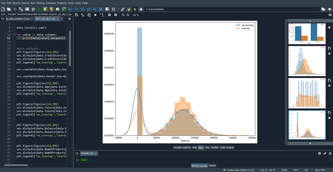
Task: Continue debug execution with double arrows
Action: [95, 9]
